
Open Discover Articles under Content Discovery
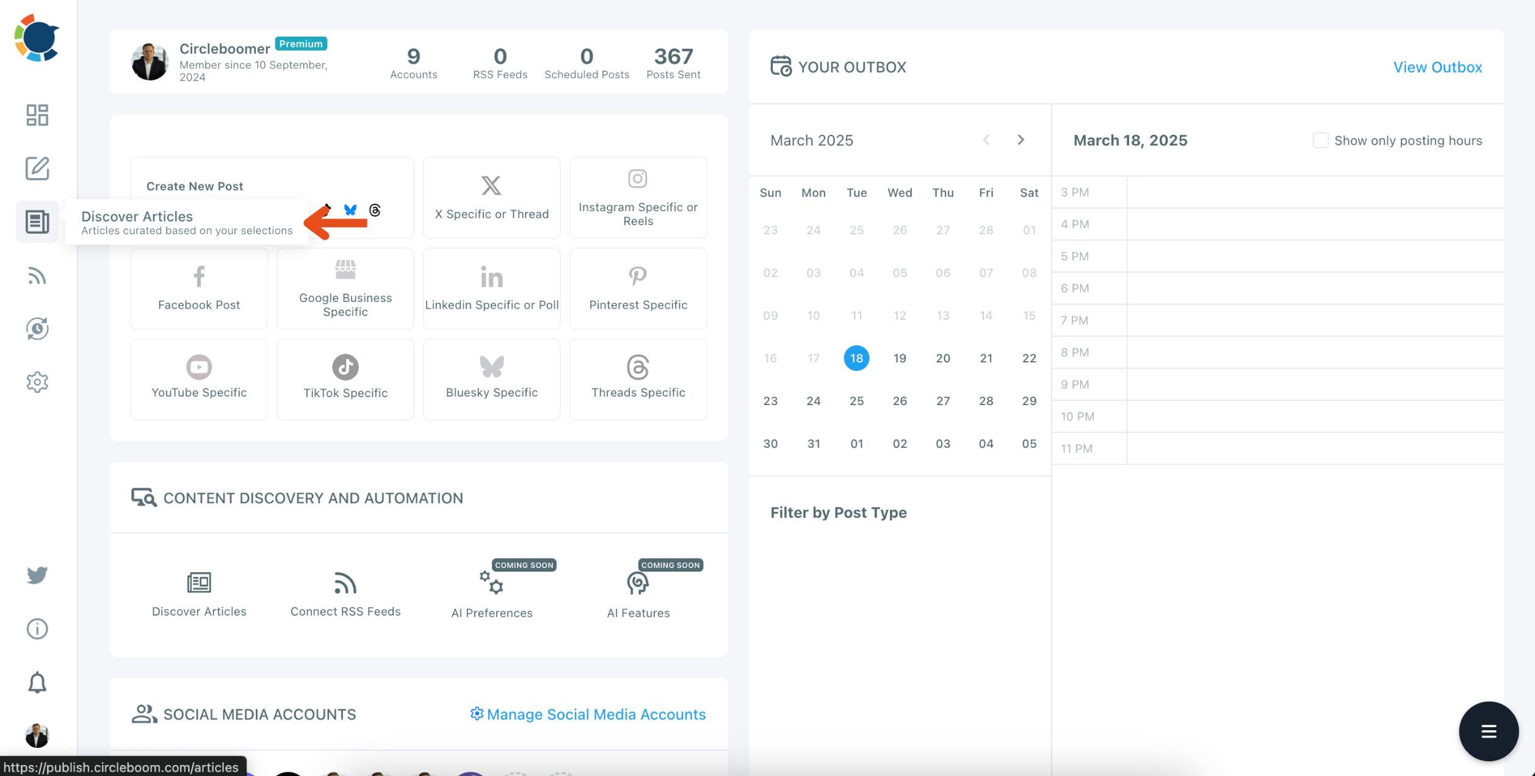(x=199, y=595)
